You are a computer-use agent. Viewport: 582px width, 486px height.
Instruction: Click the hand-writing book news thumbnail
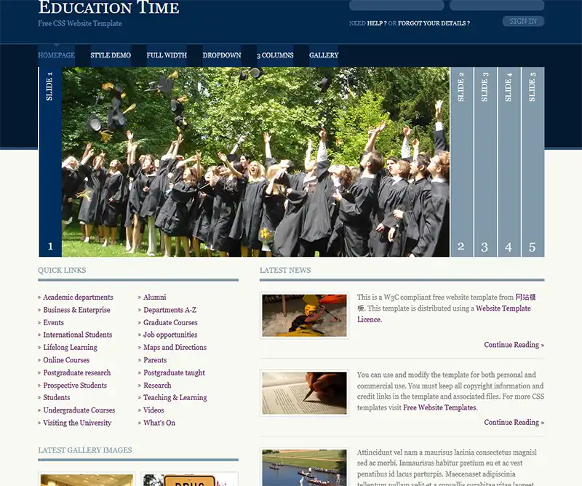click(x=304, y=393)
